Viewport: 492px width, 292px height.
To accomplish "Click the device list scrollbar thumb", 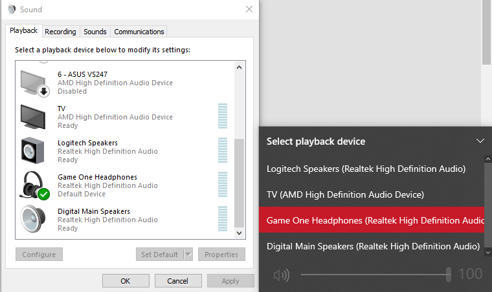I will coord(239,183).
